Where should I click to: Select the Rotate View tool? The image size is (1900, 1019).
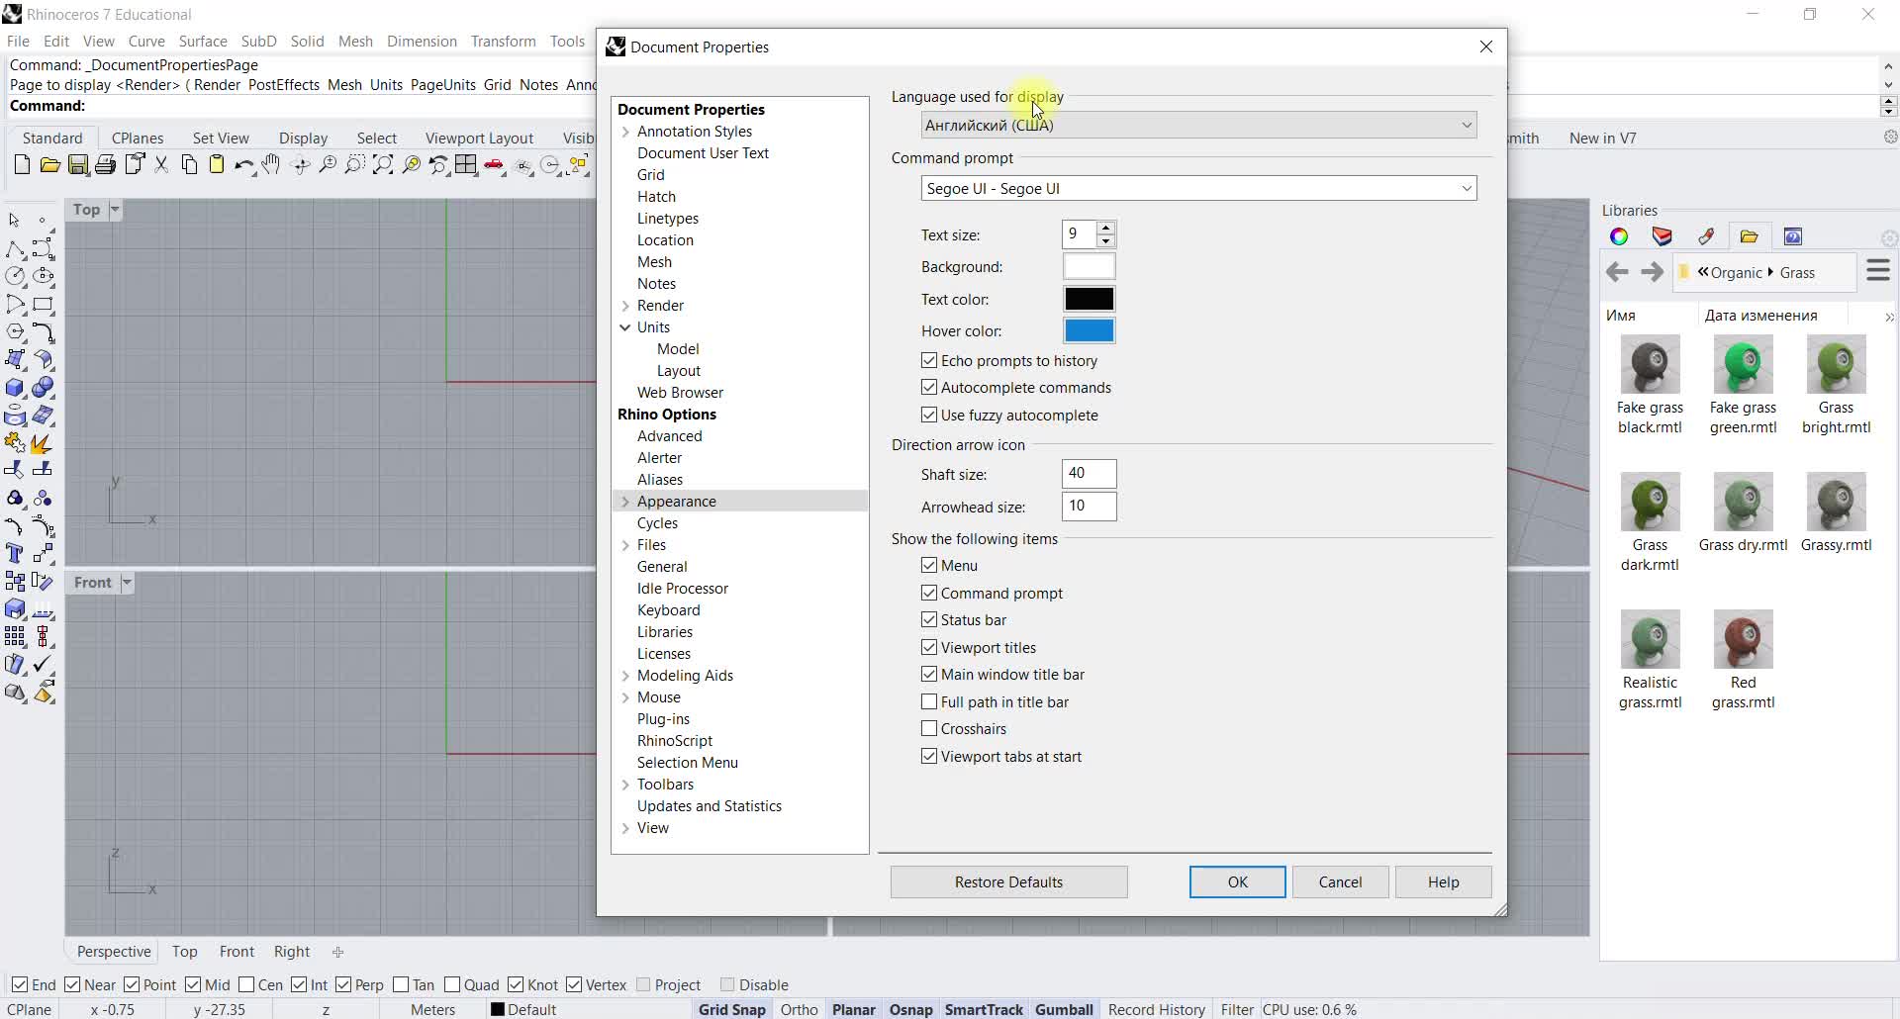[301, 165]
